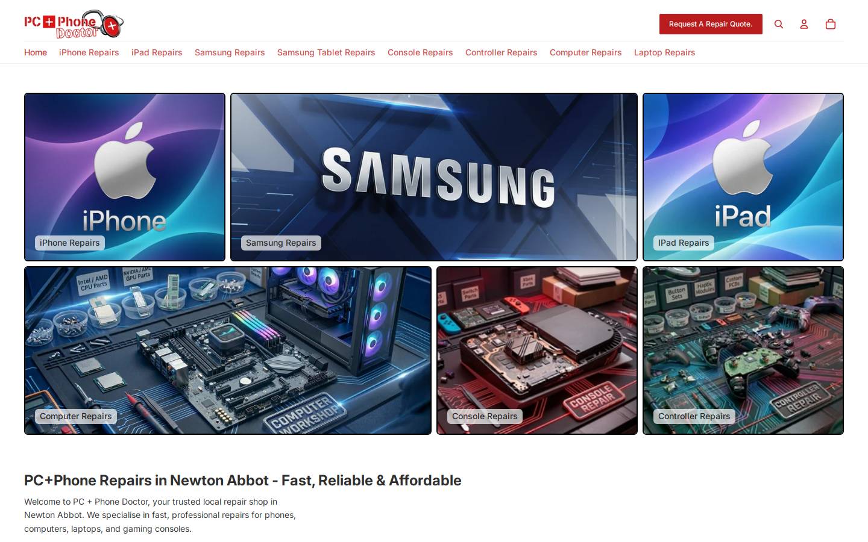Open iPad Repairs in navigation bar
Viewport: 868px width, 542px height.
(157, 52)
